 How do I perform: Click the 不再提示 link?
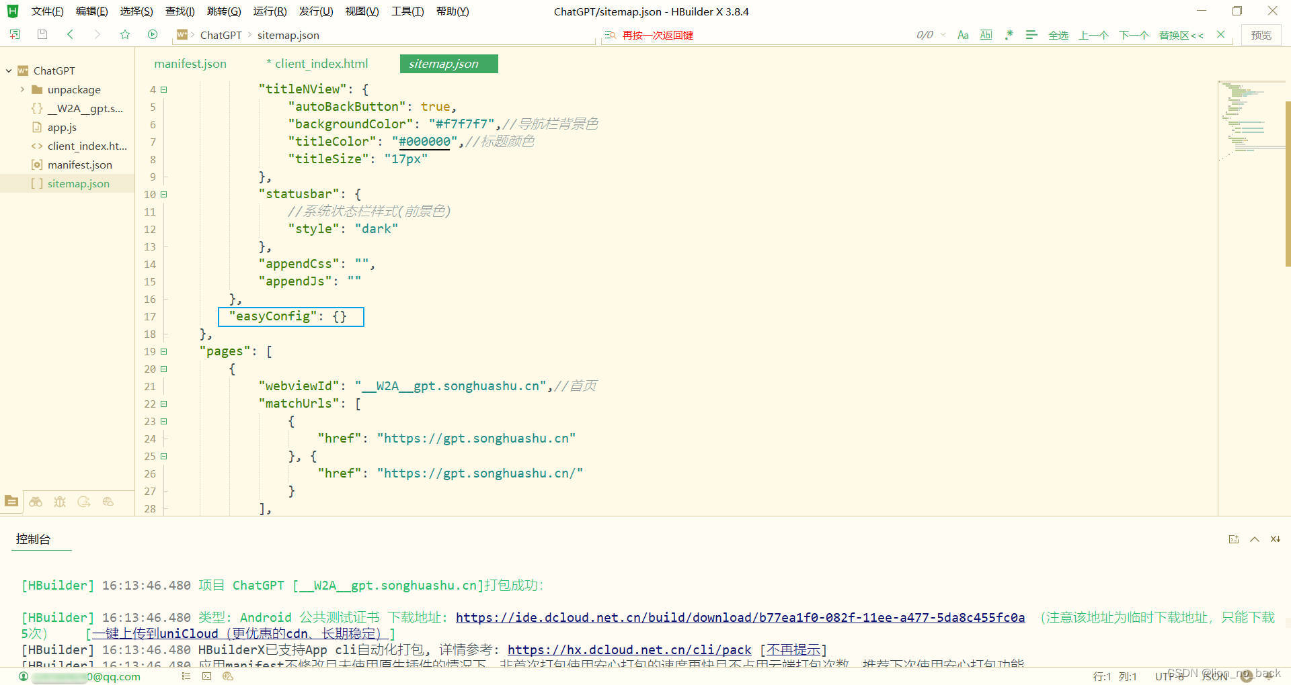(x=793, y=649)
